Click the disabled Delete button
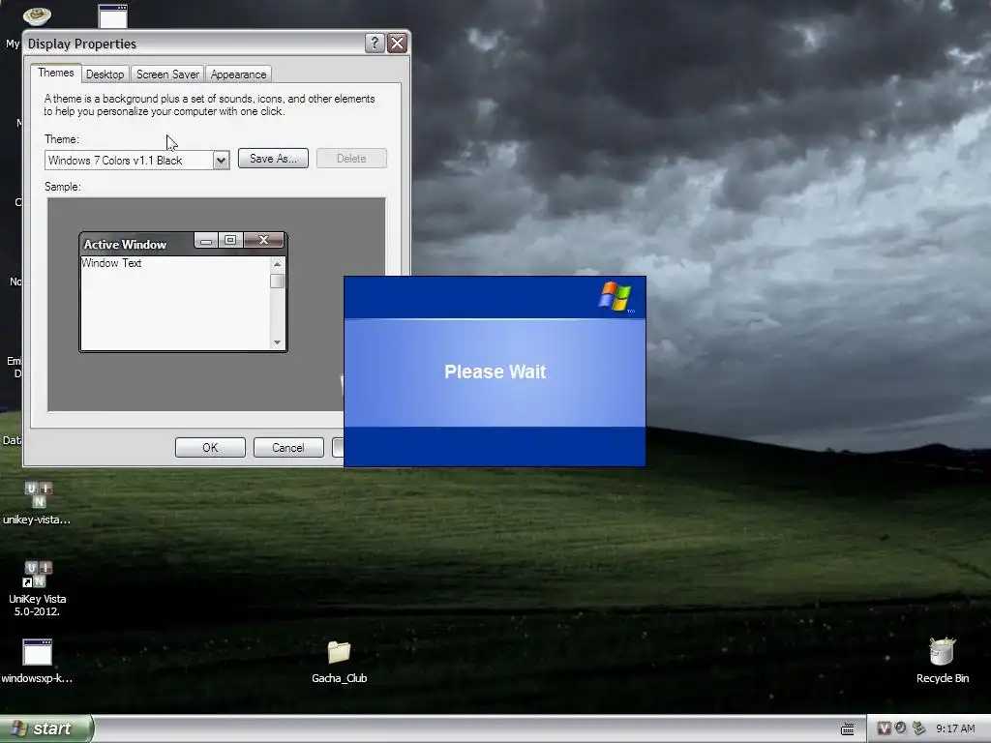Screen dimensions: 991x743 point(351,159)
